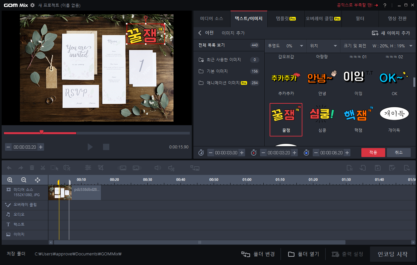The image size is (417, 265).
Task: Click the sticker list vertical scrollbar
Action: tap(414, 82)
